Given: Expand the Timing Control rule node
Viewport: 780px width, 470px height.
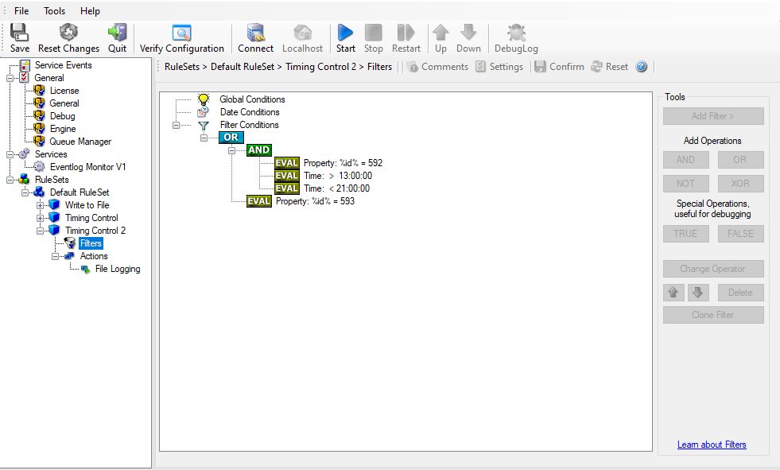Looking at the screenshot, I should coord(41,218).
